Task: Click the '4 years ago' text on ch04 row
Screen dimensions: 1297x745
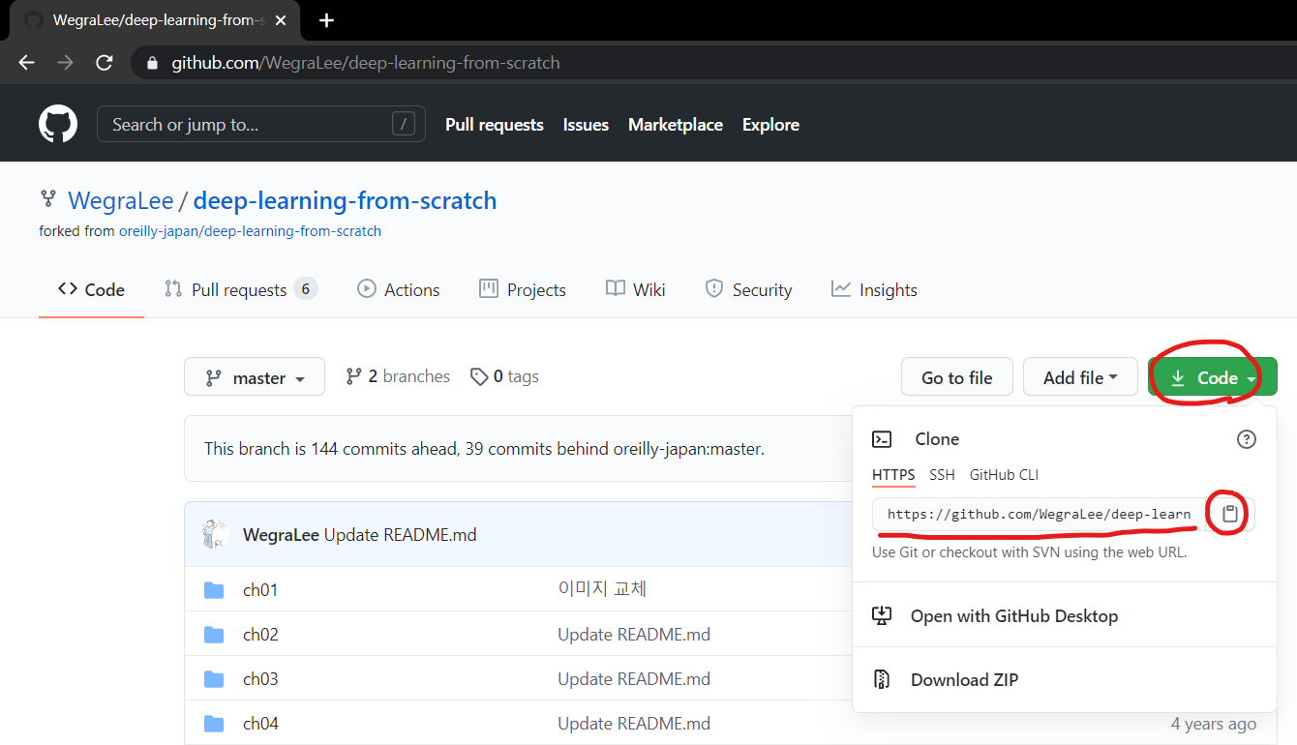Action: (1214, 724)
